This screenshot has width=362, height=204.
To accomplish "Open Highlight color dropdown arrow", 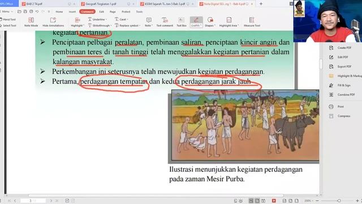I will 84,25.
